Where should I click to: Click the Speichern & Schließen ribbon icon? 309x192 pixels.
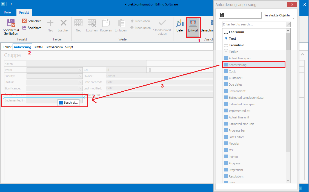tap(11, 24)
